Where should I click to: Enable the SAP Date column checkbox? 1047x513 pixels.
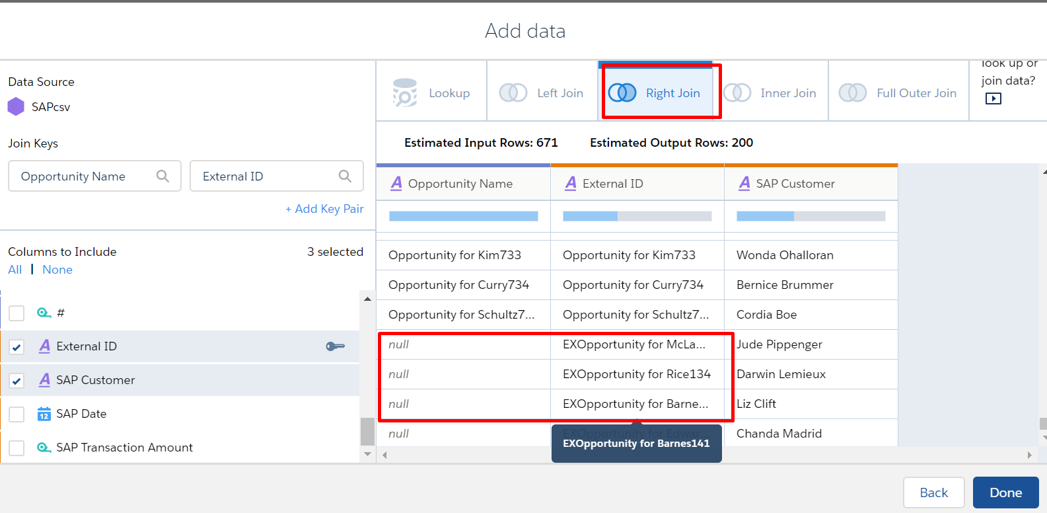[17, 414]
